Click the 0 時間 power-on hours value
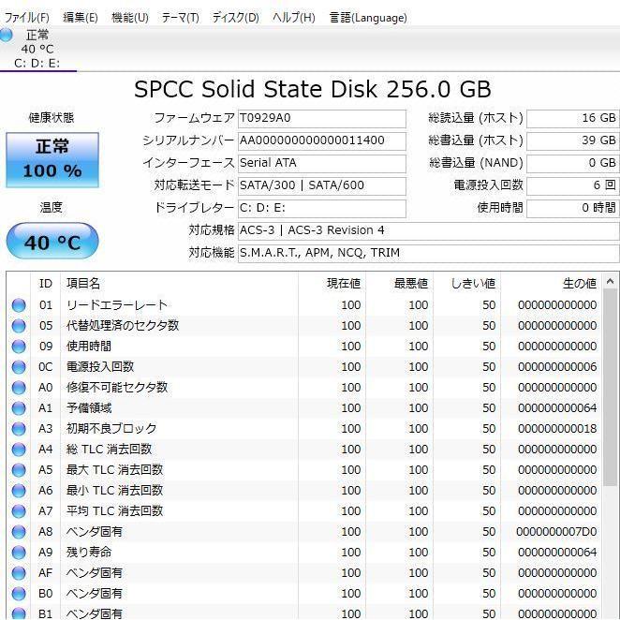620x620 pixels. [573, 208]
